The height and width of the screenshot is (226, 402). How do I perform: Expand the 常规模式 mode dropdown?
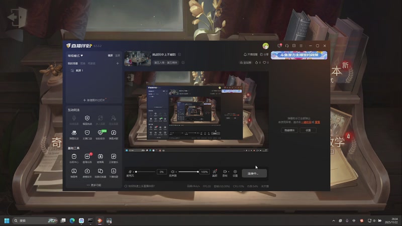(x=75, y=56)
